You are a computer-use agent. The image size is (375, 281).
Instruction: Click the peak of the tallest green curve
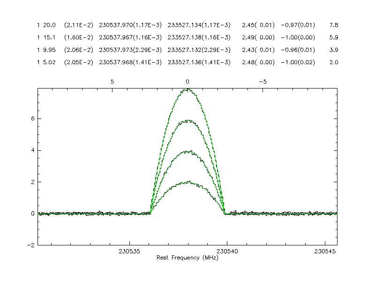(188, 89)
